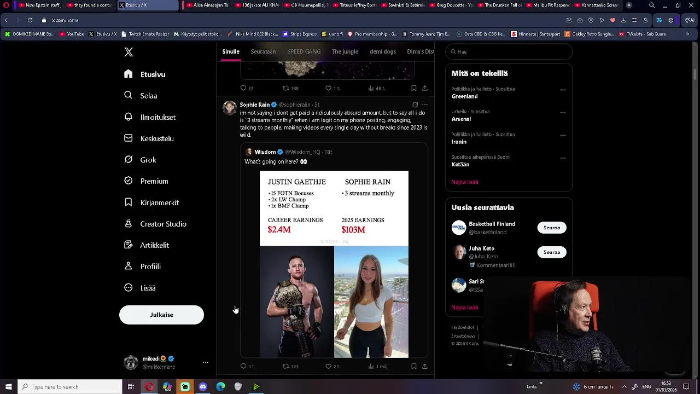Open Grok in the sidebar

point(140,160)
